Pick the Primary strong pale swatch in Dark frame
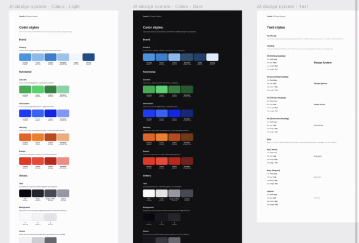Image resolution: width=359 pixels, height=243 pixels. pos(212,57)
